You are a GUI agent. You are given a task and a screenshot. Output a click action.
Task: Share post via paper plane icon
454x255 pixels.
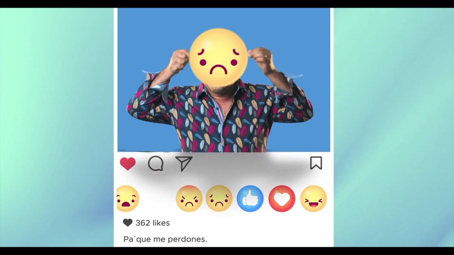(184, 164)
